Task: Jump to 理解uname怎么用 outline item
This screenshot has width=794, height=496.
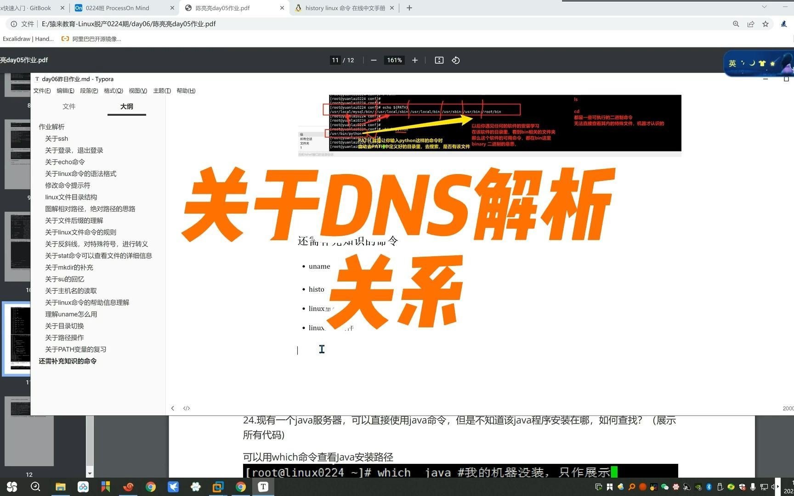Action: pyautogui.click(x=71, y=314)
